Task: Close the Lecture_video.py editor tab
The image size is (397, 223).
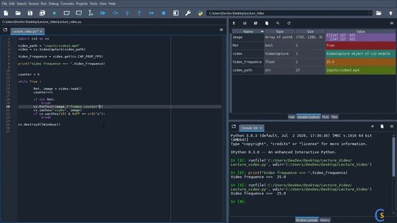Action: click(41, 32)
